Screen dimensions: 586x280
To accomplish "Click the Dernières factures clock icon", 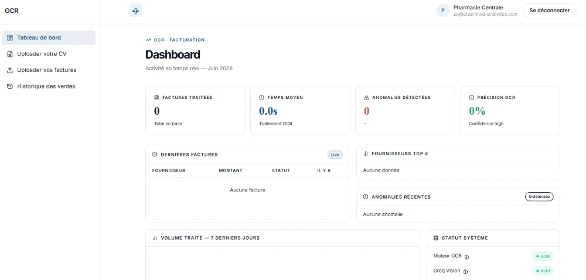I will [x=155, y=155].
